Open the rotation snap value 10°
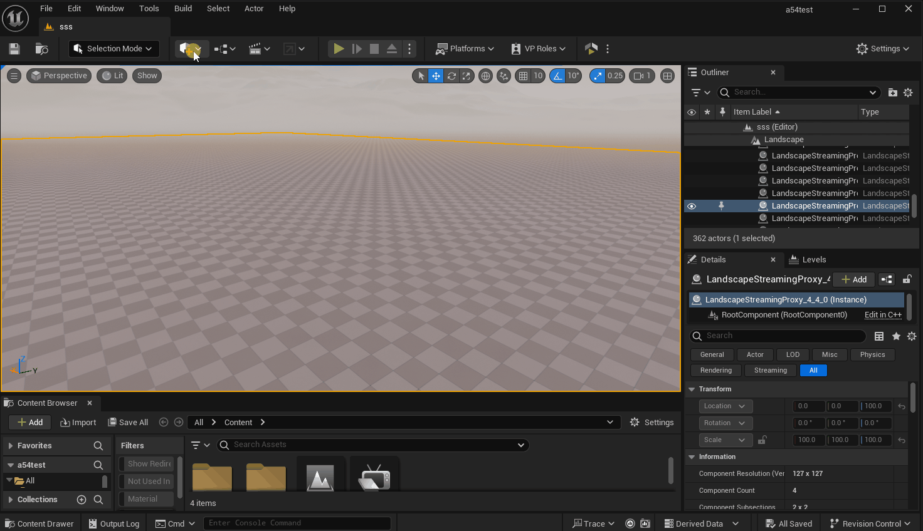Image resolution: width=923 pixels, height=531 pixels. pyautogui.click(x=573, y=76)
